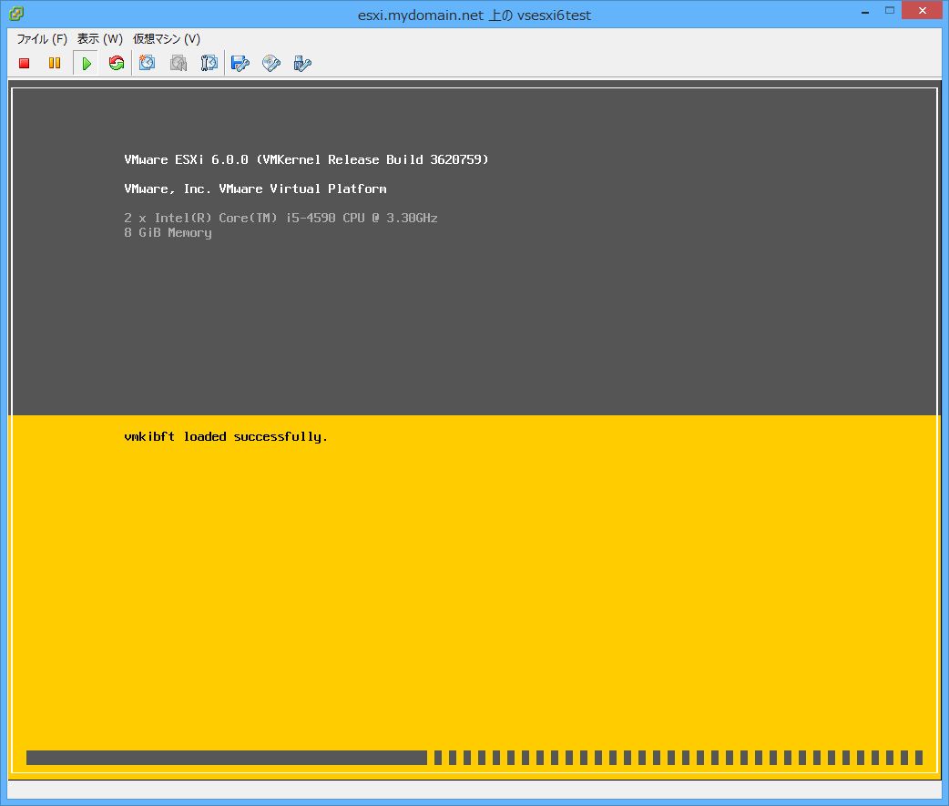Click the 'VMware, Inc. VMware Virtual Platform' line
This screenshot has height=806, width=949.
255,189
